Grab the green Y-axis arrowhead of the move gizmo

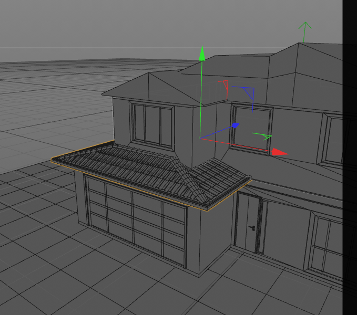click(202, 54)
